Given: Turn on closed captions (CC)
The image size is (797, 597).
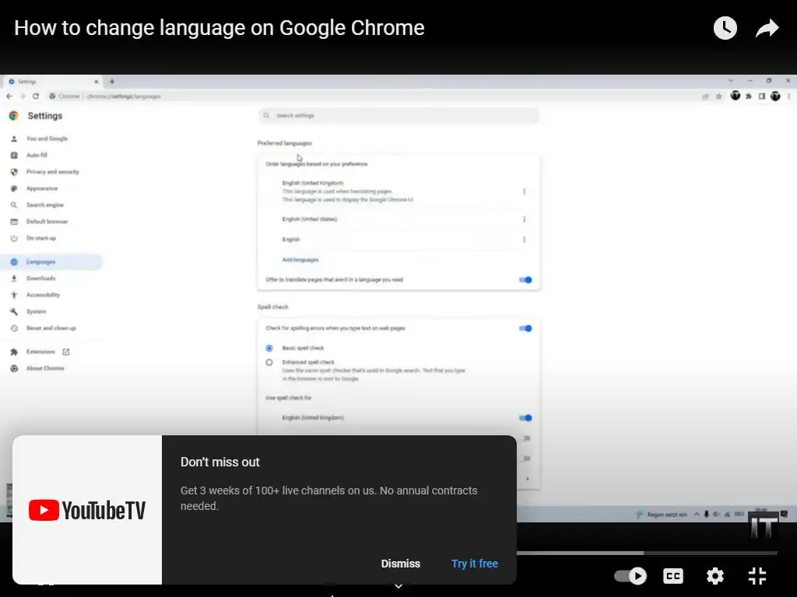Looking at the screenshot, I should 673,576.
